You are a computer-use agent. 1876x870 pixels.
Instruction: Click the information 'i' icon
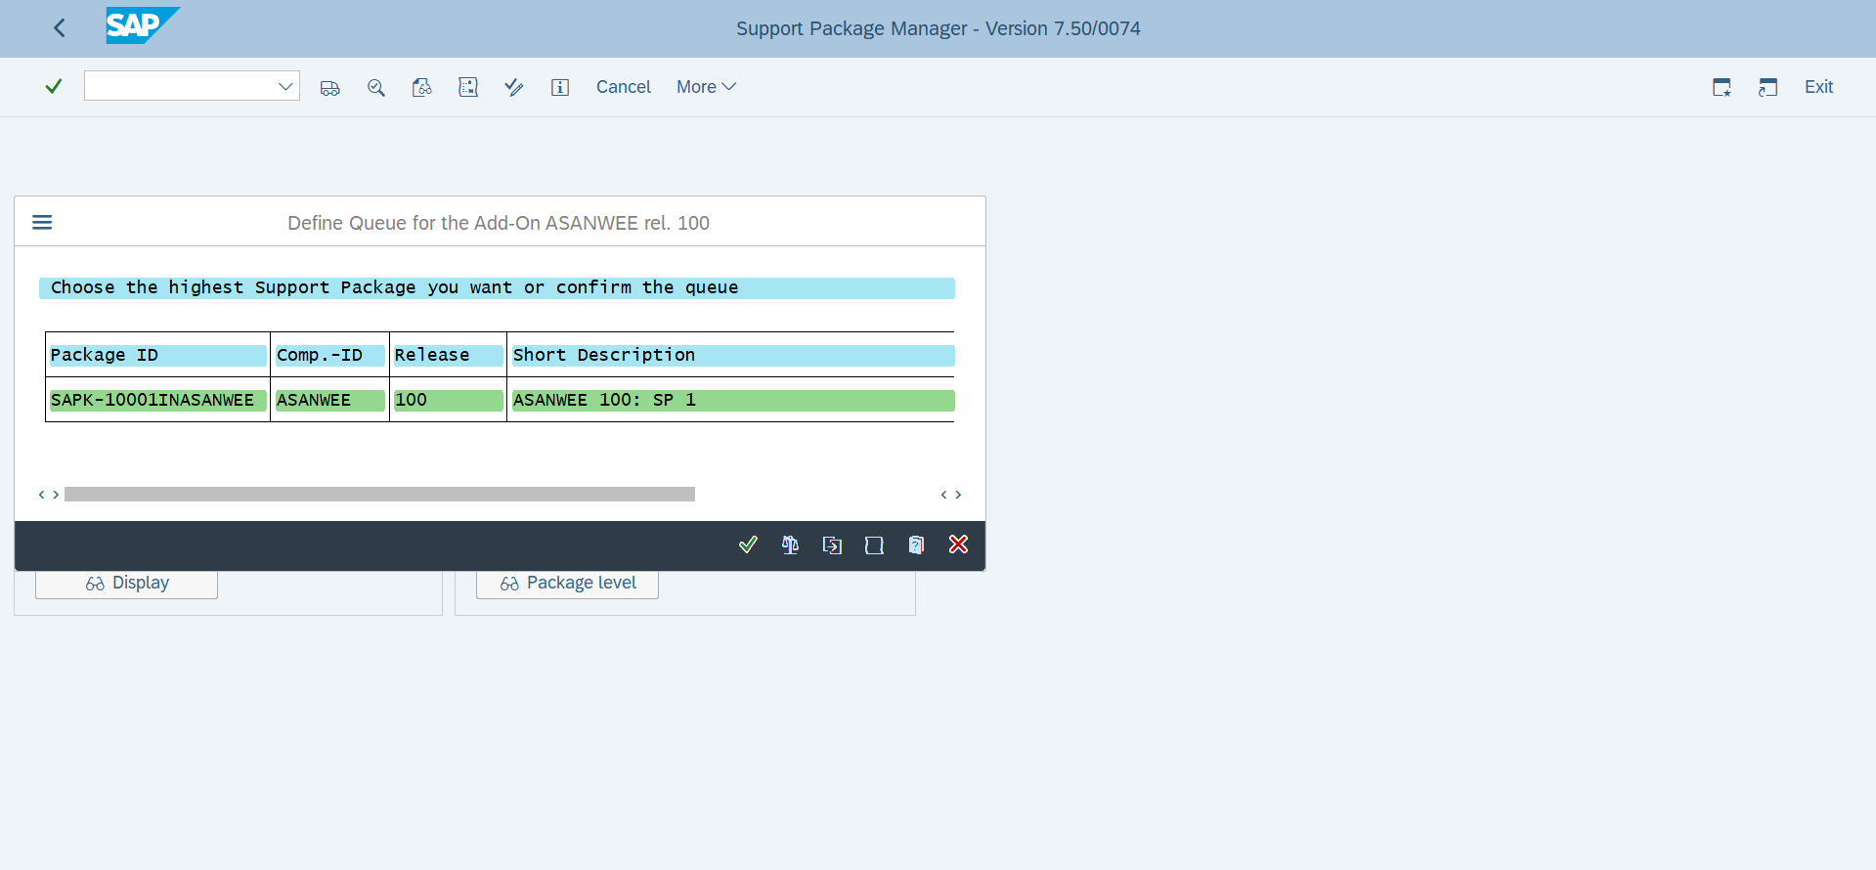(x=560, y=88)
